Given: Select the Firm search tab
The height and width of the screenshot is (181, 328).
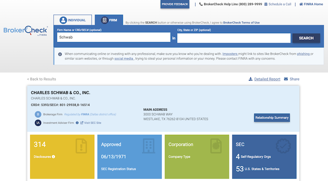Looking at the screenshot, I should 109,20.
